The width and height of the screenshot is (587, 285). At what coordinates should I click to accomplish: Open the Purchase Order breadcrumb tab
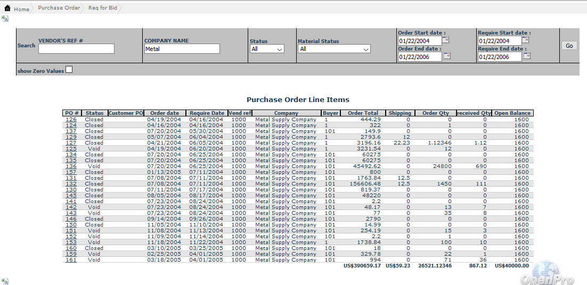click(59, 8)
